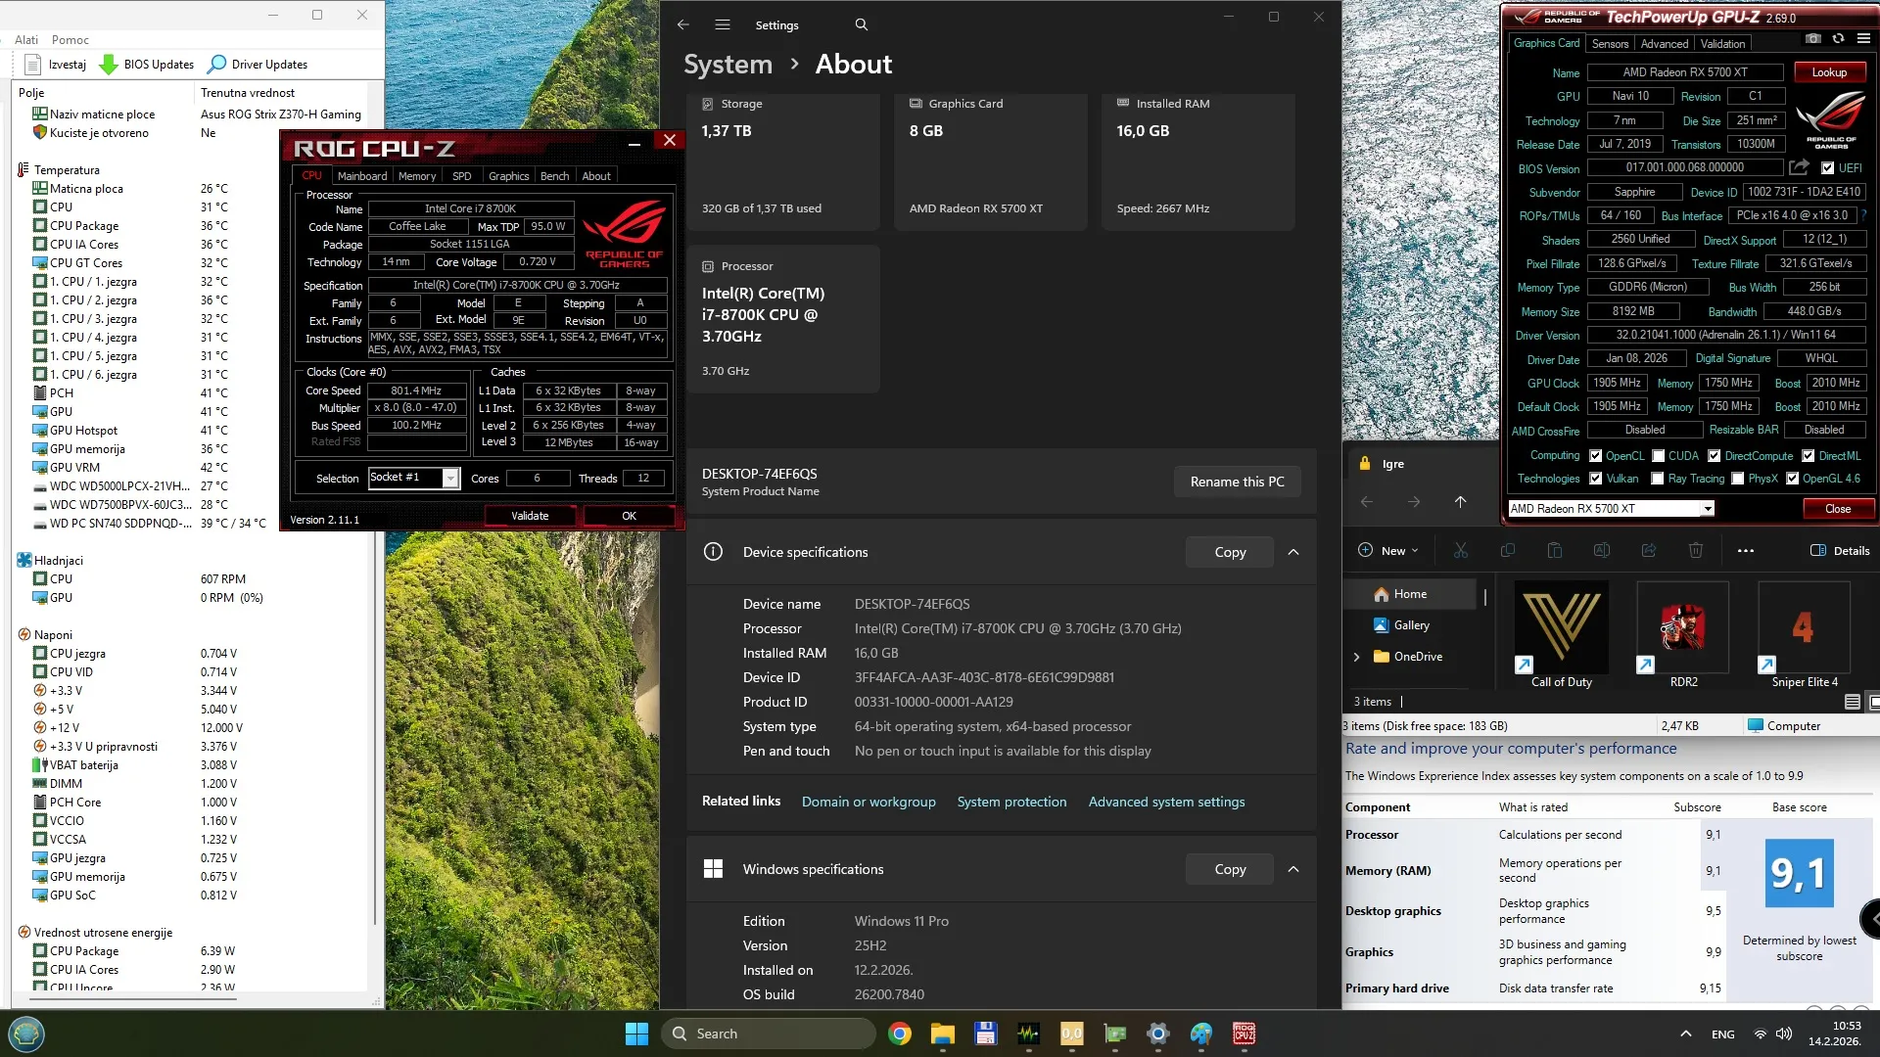1880x1057 pixels.
Task: Collapse the Device specifications section
Action: click(x=1293, y=552)
